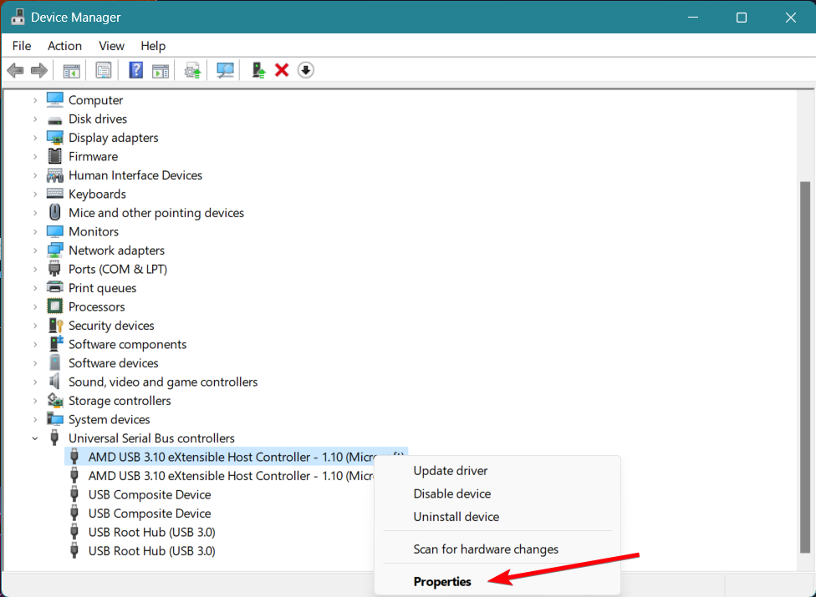Select the Keyboards label
Screen dimensions: 816x597
(97, 194)
